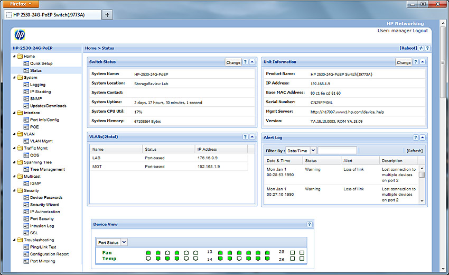Click Change in Switch Status panel
The width and height of the screenshot is (449, 275).
[233, 62]
